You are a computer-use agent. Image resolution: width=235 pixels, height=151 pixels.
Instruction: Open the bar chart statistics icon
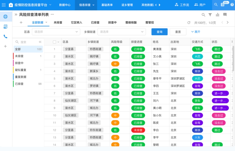pos(218,15)
